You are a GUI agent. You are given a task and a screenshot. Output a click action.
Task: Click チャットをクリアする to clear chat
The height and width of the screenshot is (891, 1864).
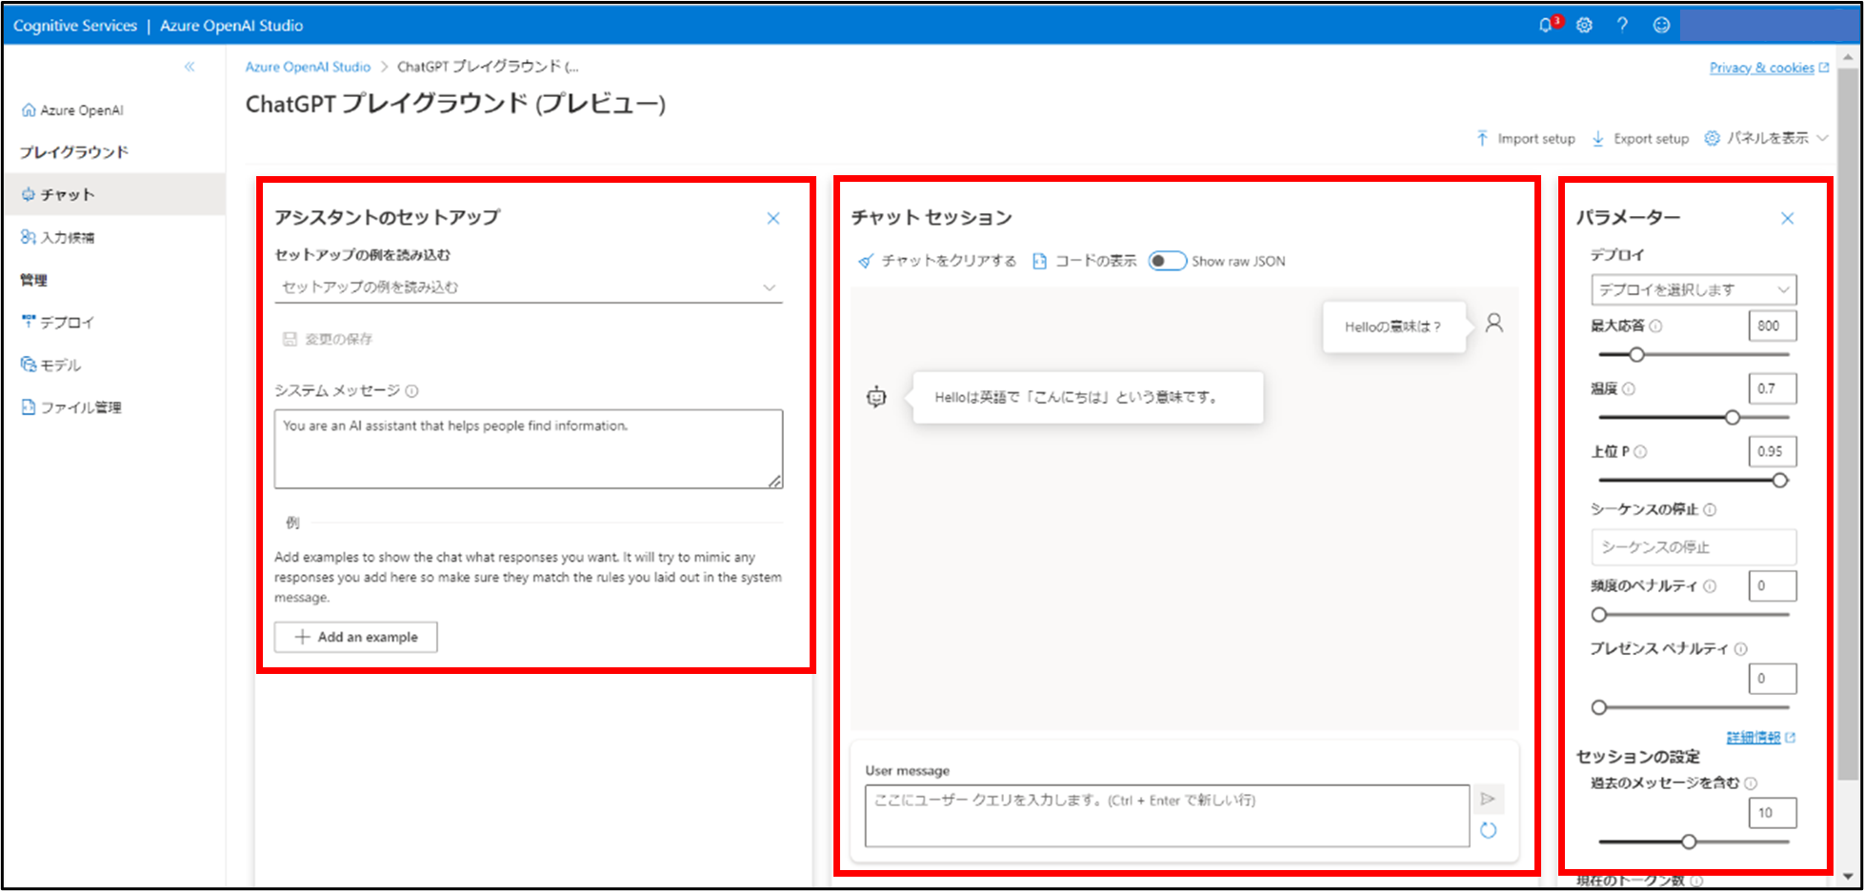pyautogui.click(x=937, y=261)
